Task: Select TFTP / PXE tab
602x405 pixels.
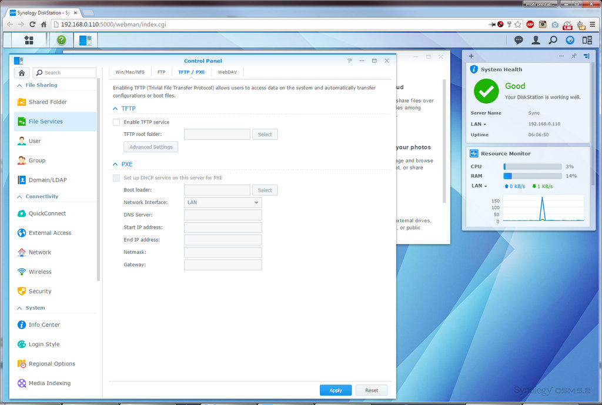Action: 192,72
